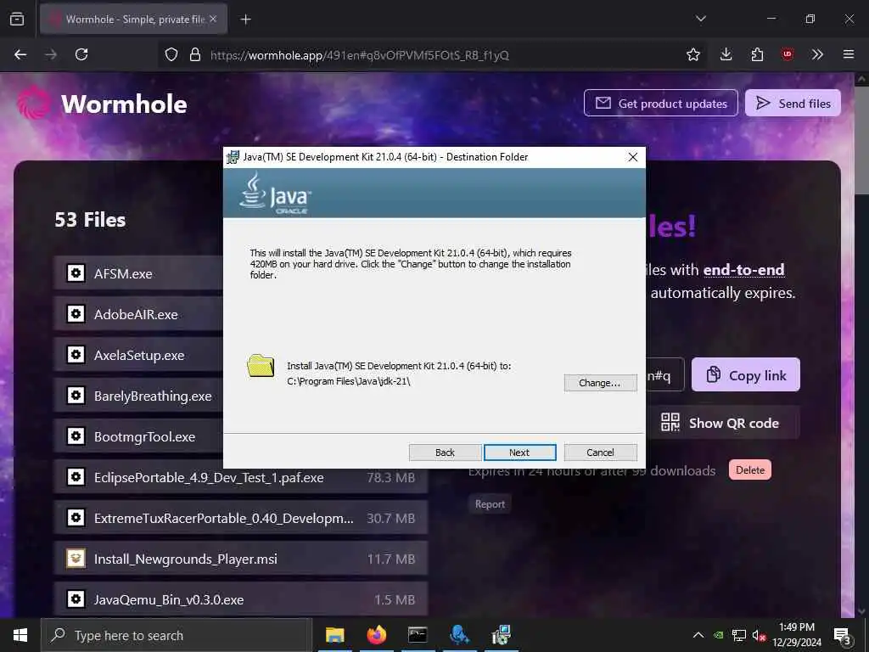Image resolution: width=869 pixels, height=652 pixels.
Task: Click Back in the Java installer
Action: (x=445, y=452)
